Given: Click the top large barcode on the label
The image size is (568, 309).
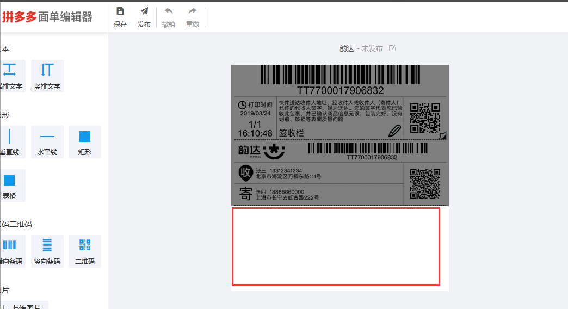Looking at the screenshot, I should 340,75.
